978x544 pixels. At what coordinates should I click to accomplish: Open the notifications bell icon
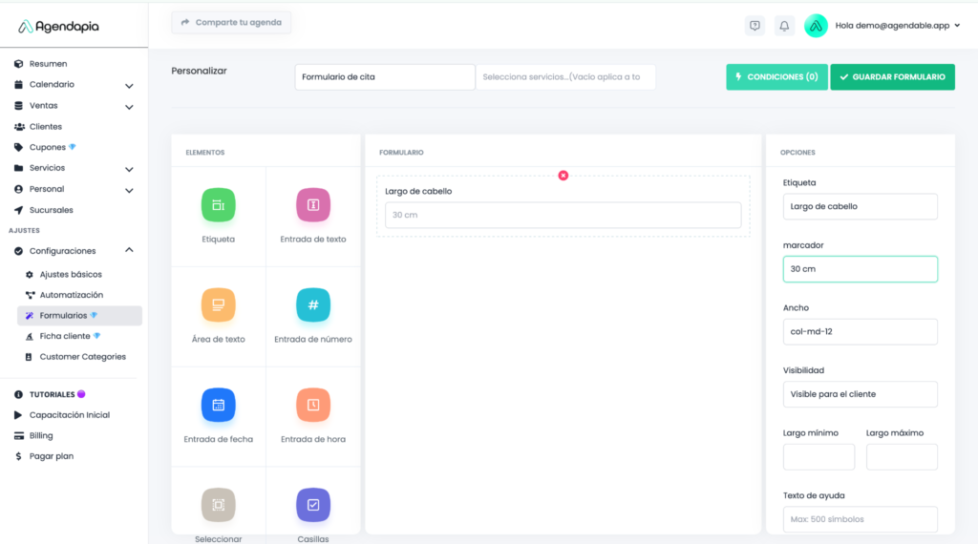pos(784,26)
